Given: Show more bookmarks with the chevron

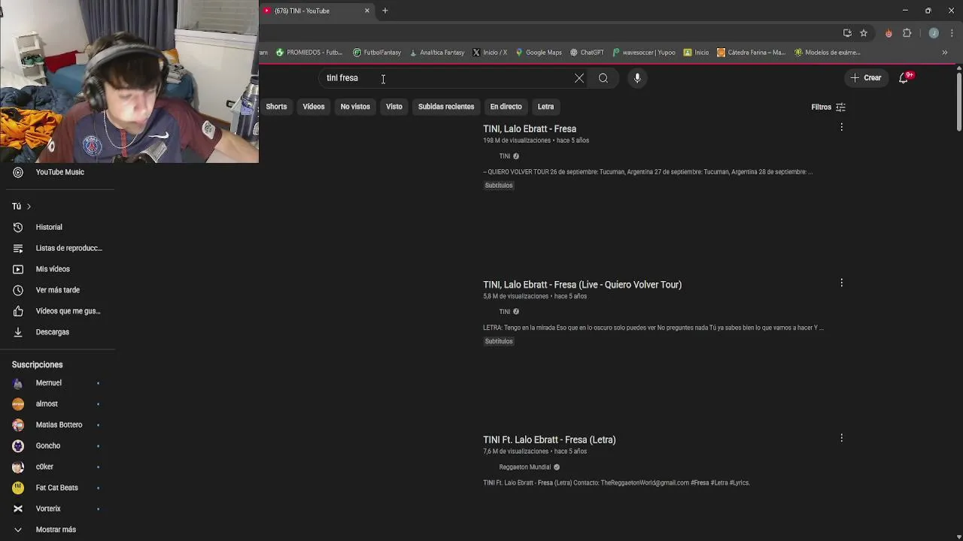Looking at the screenshot, I should (x=945, y=53).
